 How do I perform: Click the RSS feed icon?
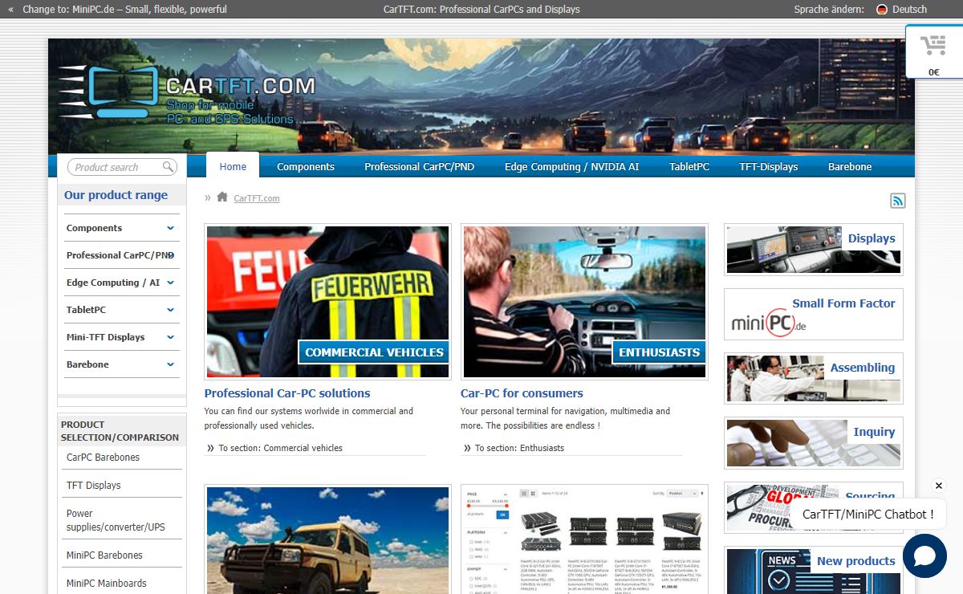click(x=898, y=201)
